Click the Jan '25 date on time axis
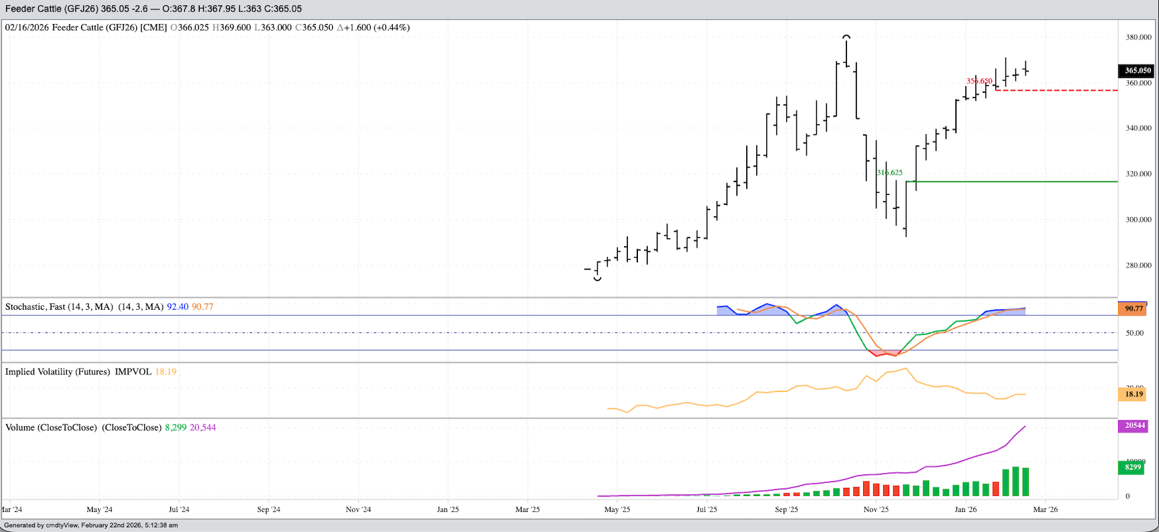The image size is (1159, 532). (448, 510)
